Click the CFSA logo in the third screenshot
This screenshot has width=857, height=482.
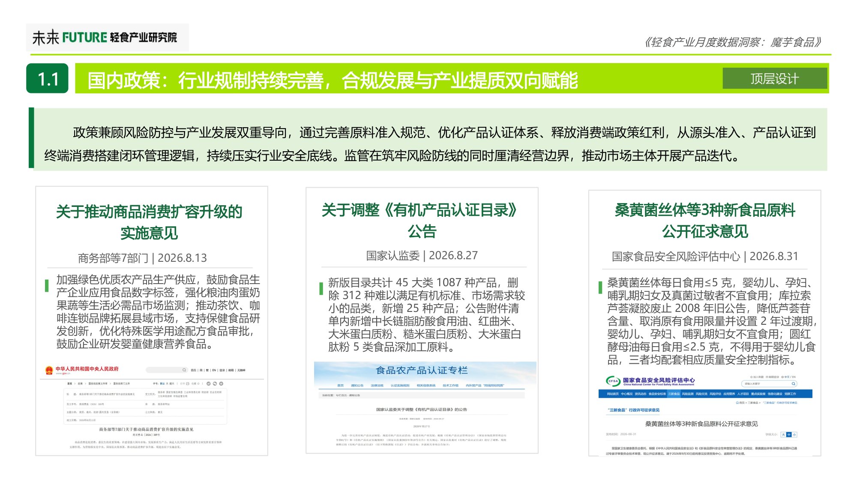[613, 381]
